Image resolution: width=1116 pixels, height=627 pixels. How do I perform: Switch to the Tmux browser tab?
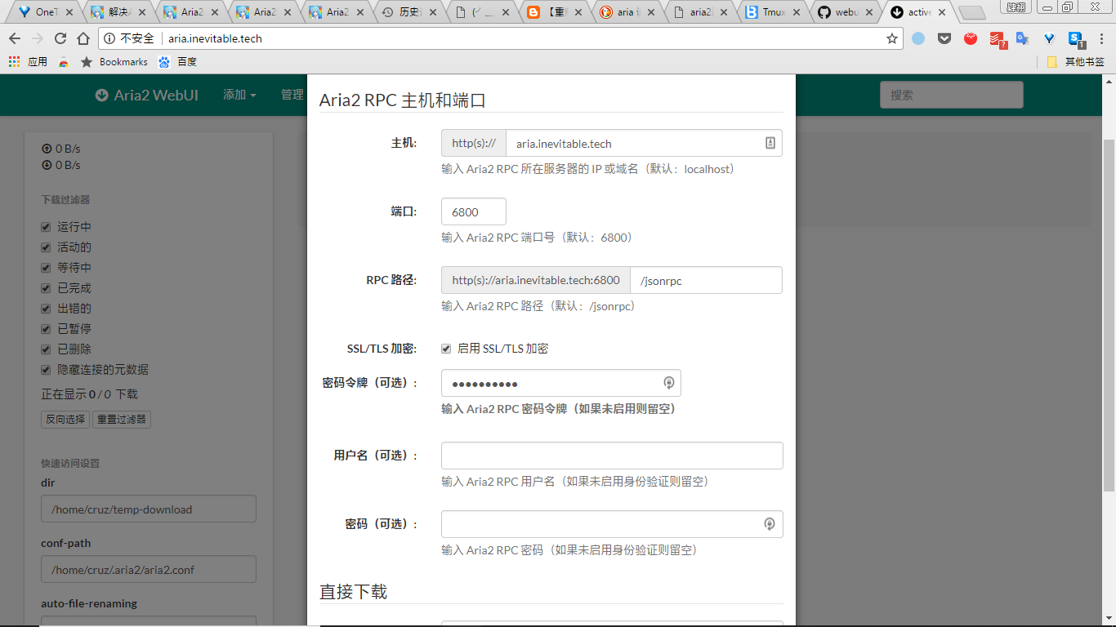pyautogui.click(x=772, y=12)
